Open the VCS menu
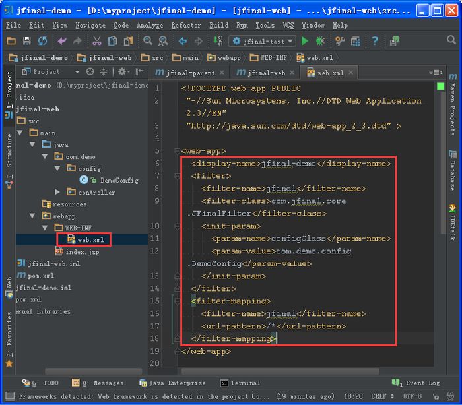 (288, 26)
